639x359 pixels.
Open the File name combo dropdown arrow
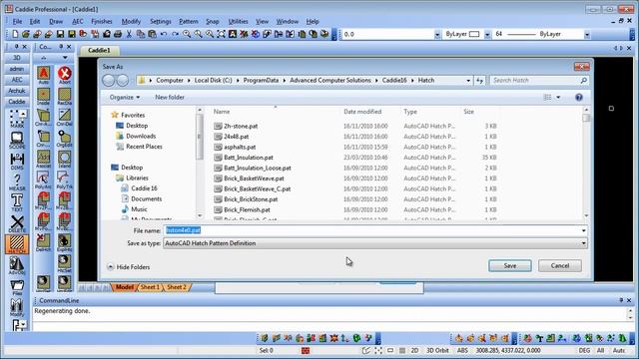(583, 230)
